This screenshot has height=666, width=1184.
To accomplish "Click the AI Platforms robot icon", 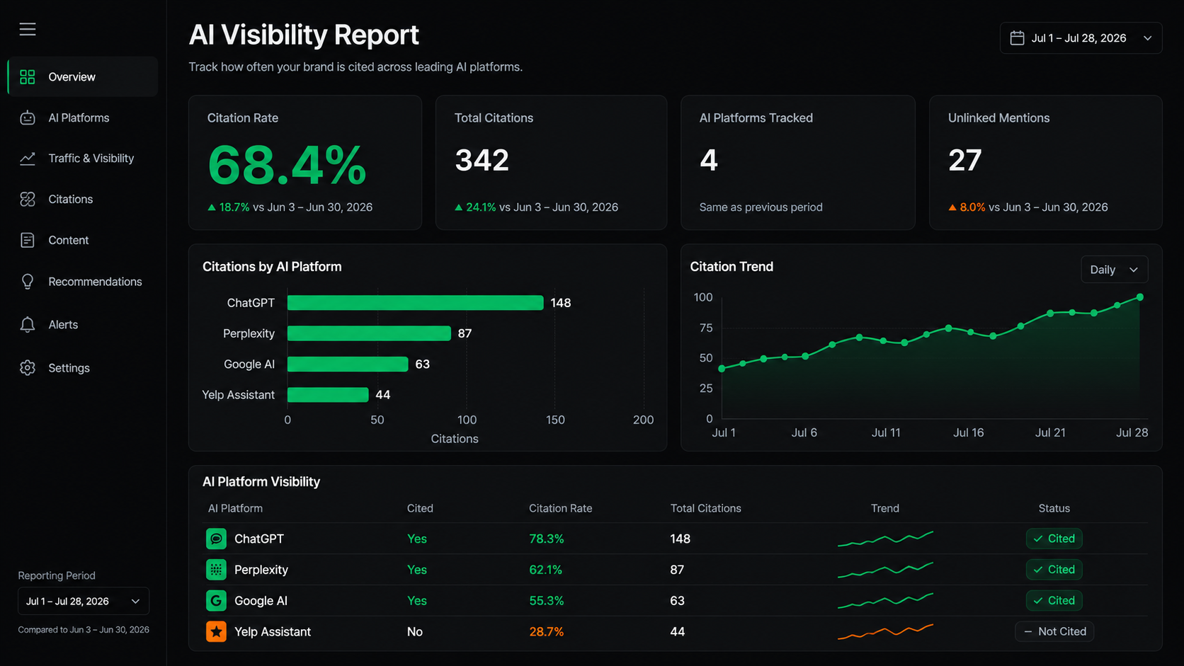I will pos(28,117).
